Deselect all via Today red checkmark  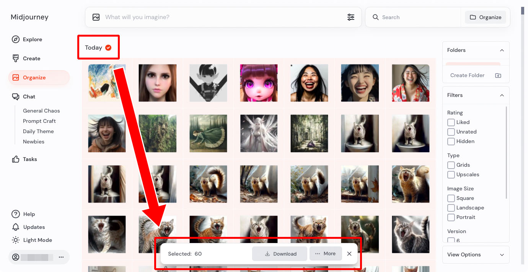(108, 47)
